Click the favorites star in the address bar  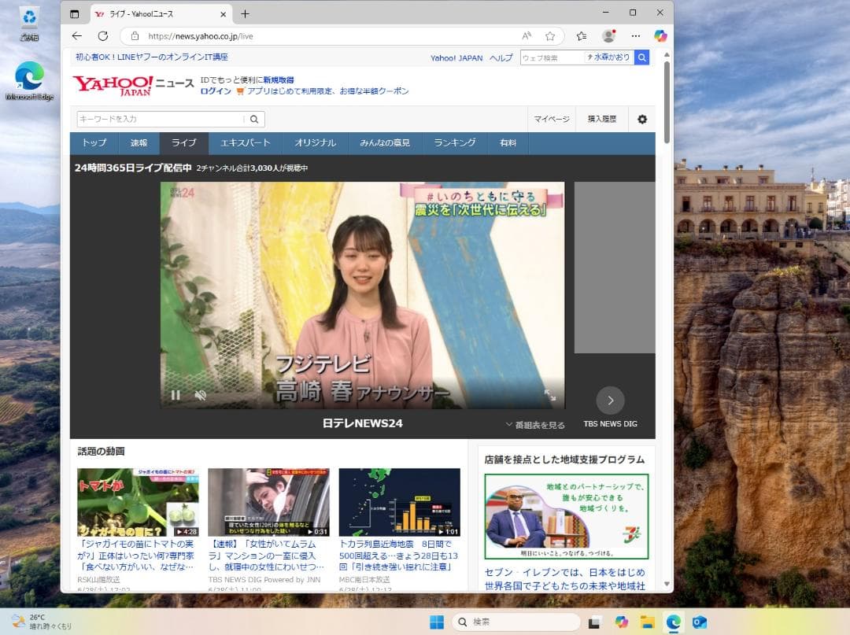pyautogui.click(x=550, y=35)
